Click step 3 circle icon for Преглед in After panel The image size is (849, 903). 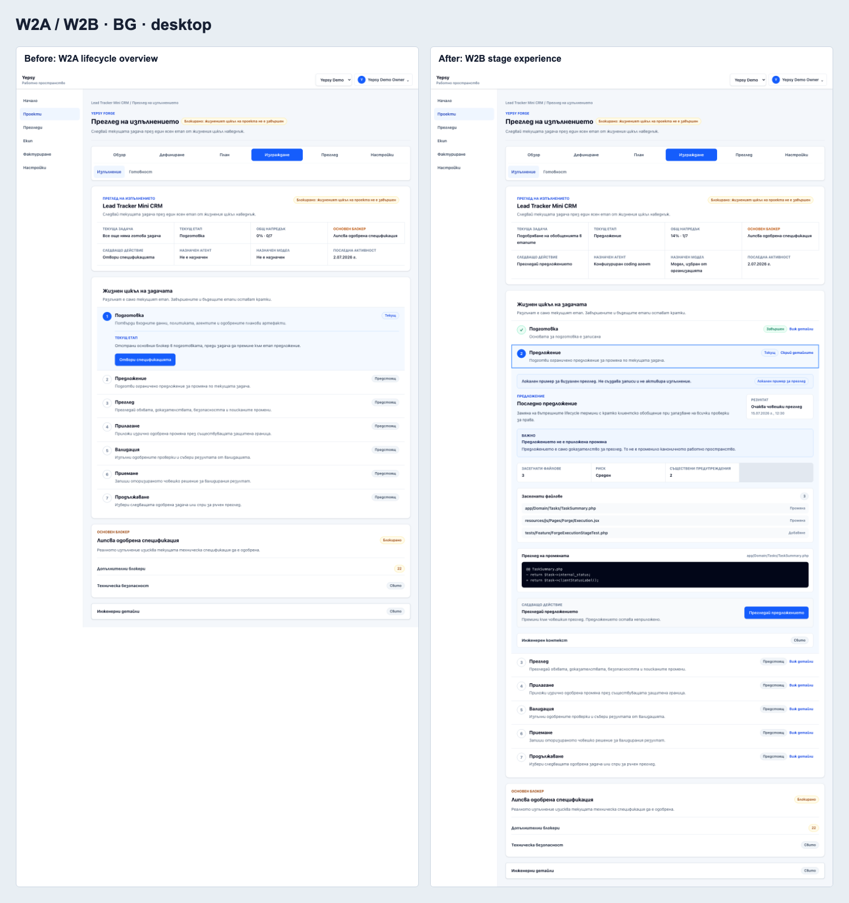tap(521, 662)
